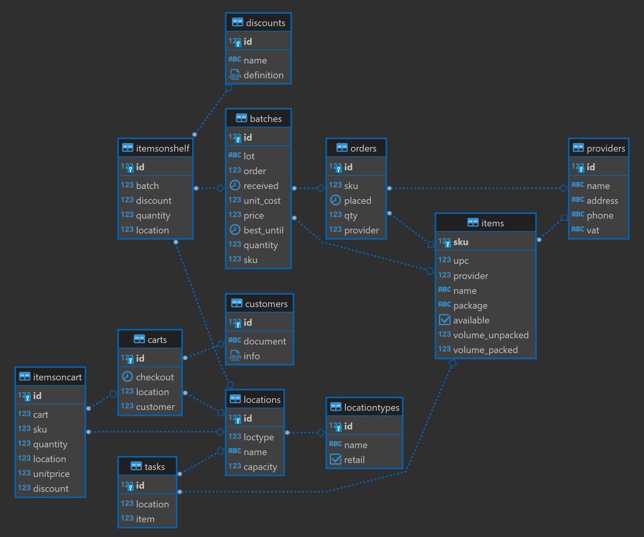Click the carts table icon
644x537 pixels.
click(x=139, y=339)
